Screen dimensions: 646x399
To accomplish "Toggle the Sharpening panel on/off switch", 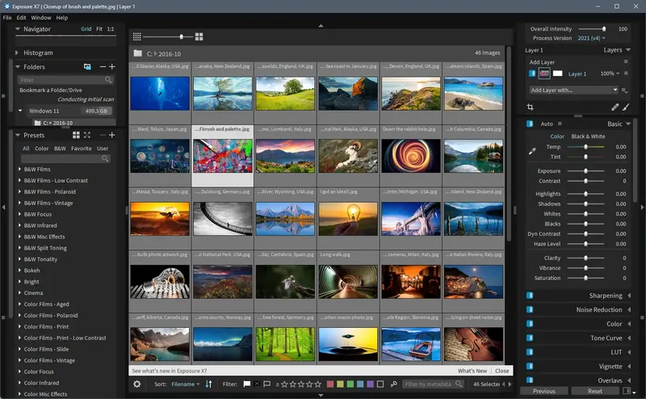I will click(x=530, y=296).
